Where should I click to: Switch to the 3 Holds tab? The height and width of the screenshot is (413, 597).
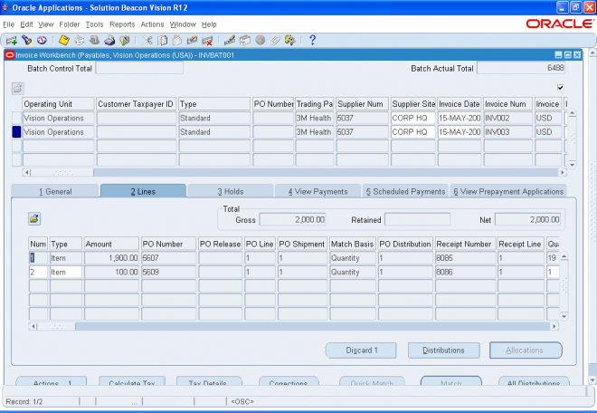click(x=231, y=191)
